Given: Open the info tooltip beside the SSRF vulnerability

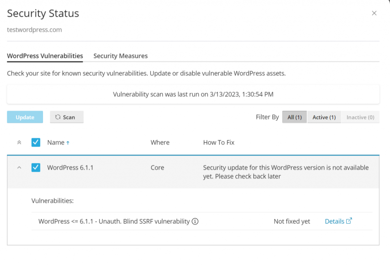Looking at the screenshot, I should click(195, 221).
